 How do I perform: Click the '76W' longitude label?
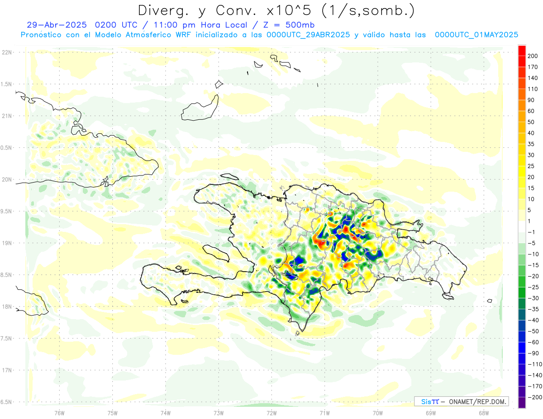tap(59, 413)
